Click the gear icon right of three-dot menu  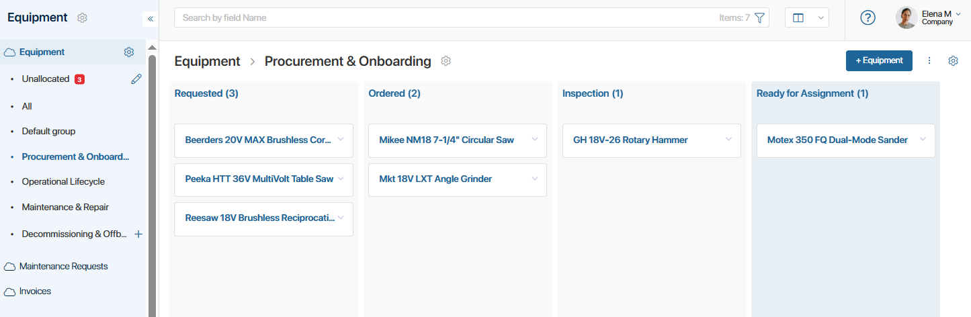click(x=953, y=61)
